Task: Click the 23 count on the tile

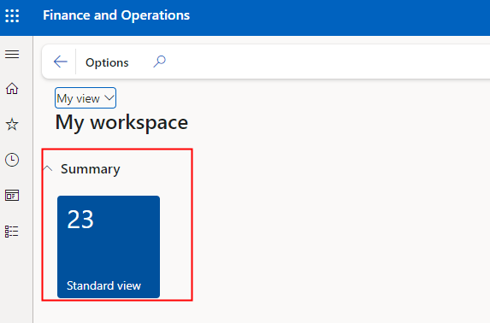Action: coord(80,220)
